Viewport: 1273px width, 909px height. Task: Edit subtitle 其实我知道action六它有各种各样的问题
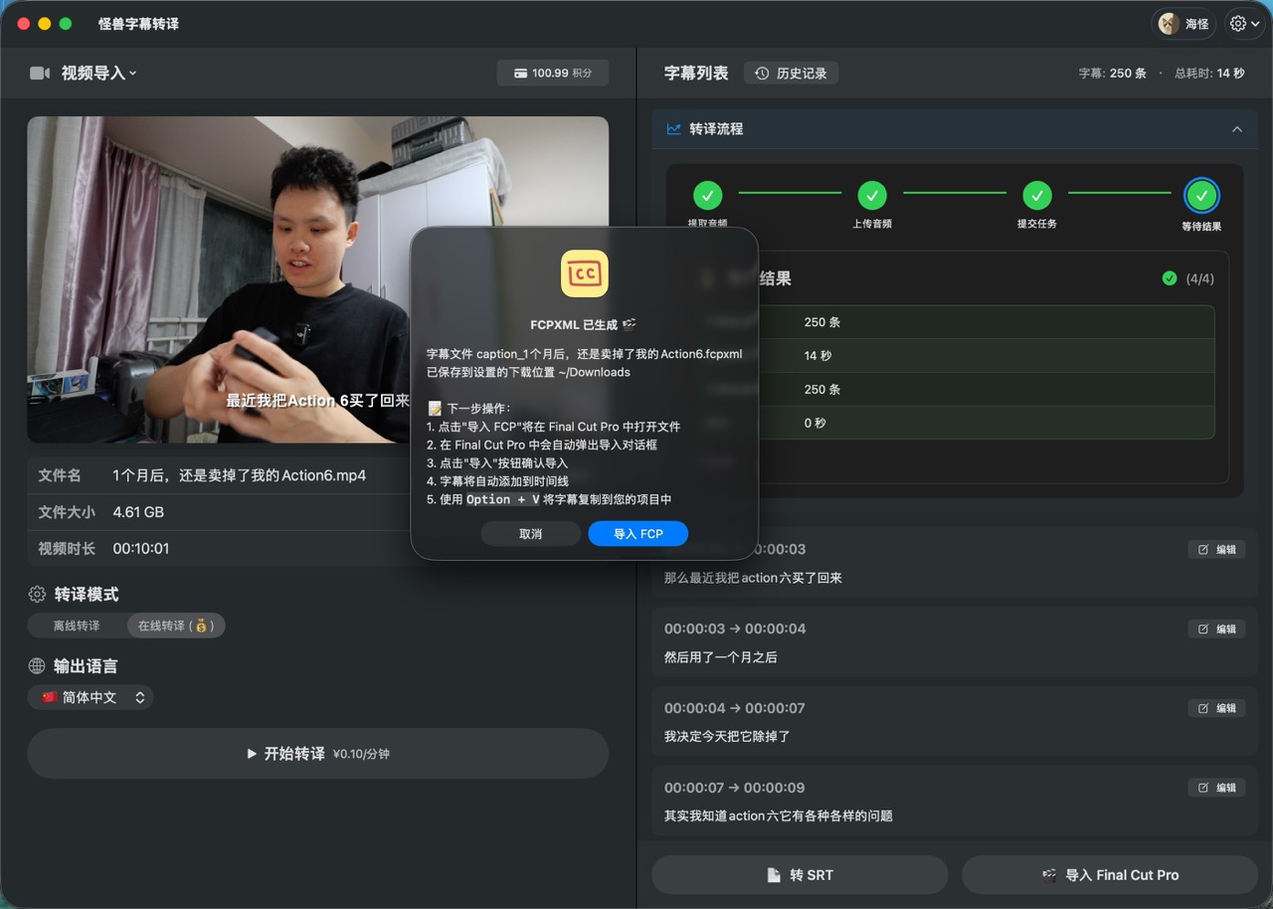point(1216,788)
